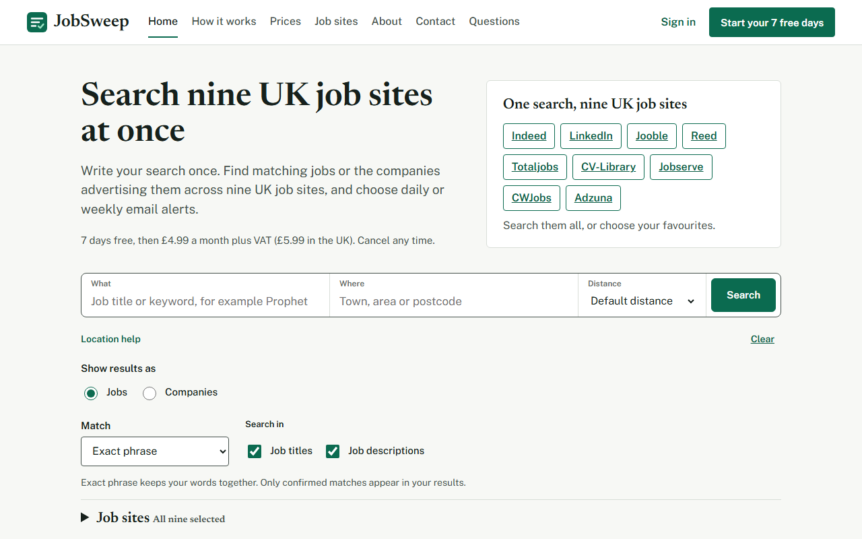Viewport: 862px width, 539px height.
Task: Click the JobSweep logo icon
Action: tap(37, 22)
